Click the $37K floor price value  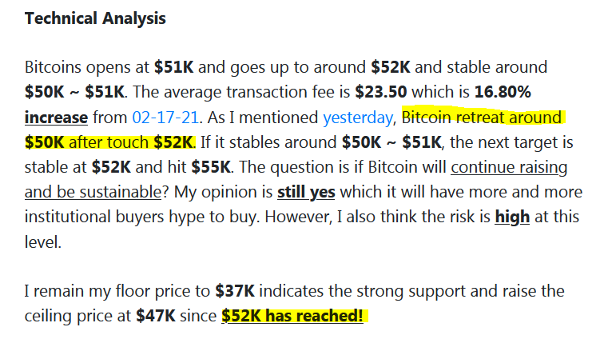point(235,291)
